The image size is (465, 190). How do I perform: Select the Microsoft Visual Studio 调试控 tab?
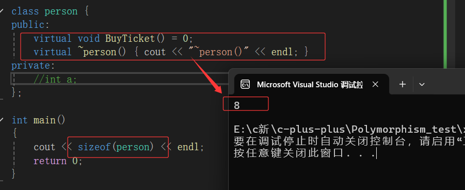[x=311, y=85]
